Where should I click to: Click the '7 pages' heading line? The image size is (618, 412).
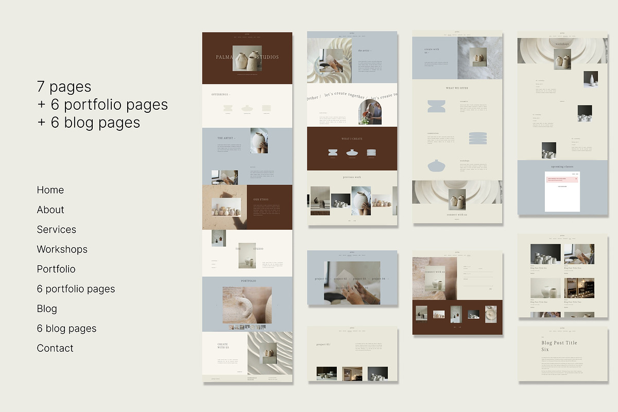click(x=64, y=87)
